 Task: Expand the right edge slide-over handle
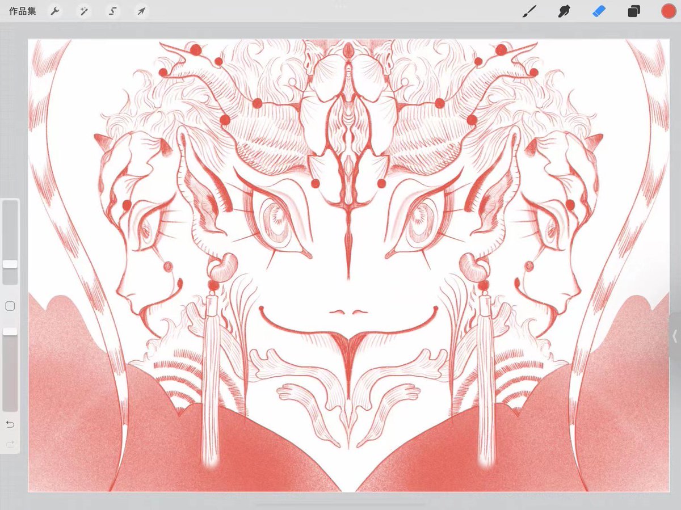[675, 336]
